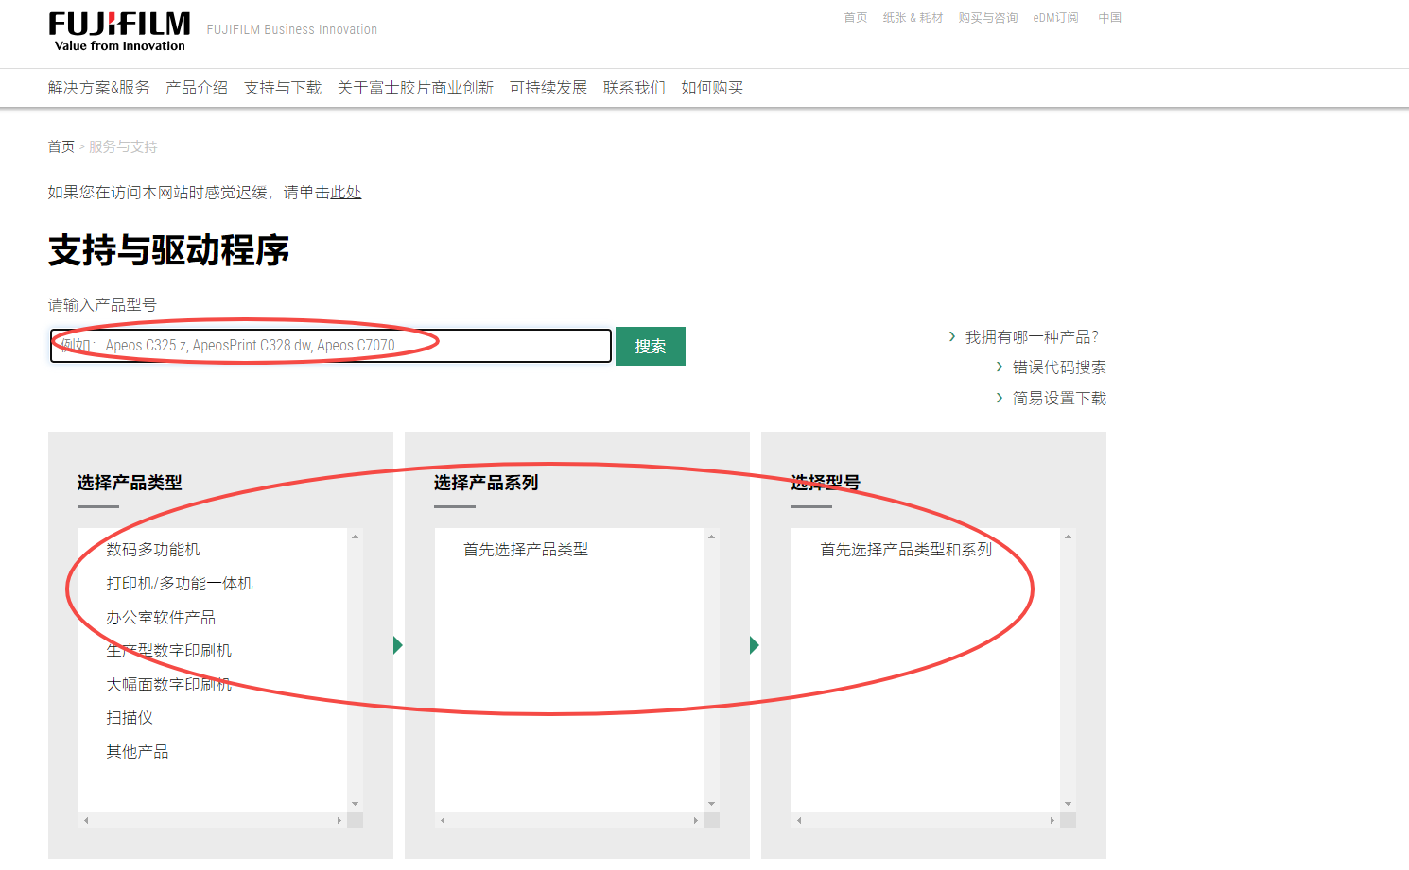Click the 错误代码搜索 link
Image resolution: width=1409 pixels, height=870 pixels.
1058,367
